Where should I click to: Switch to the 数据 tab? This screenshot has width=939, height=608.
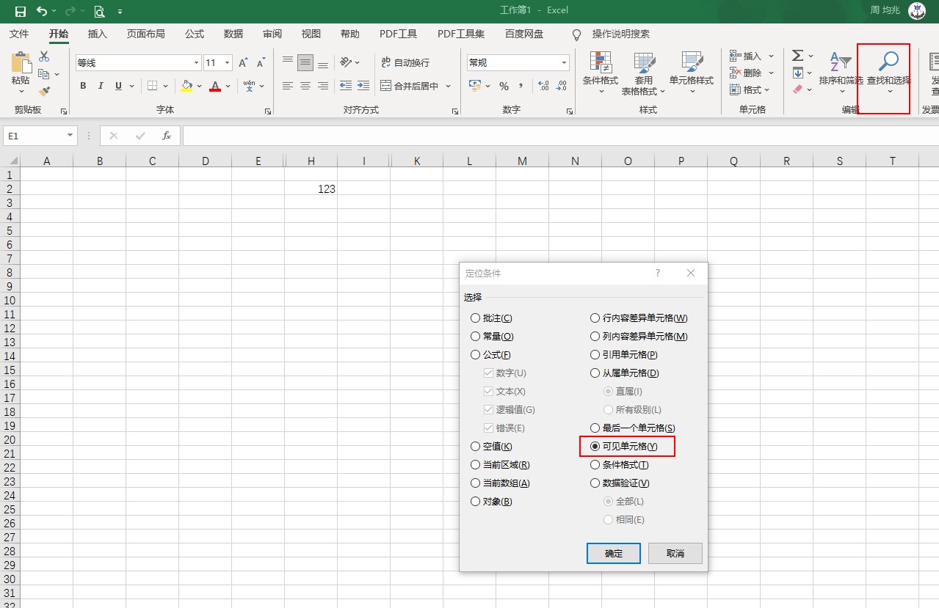pyautogui.click(x=233, y=34)
